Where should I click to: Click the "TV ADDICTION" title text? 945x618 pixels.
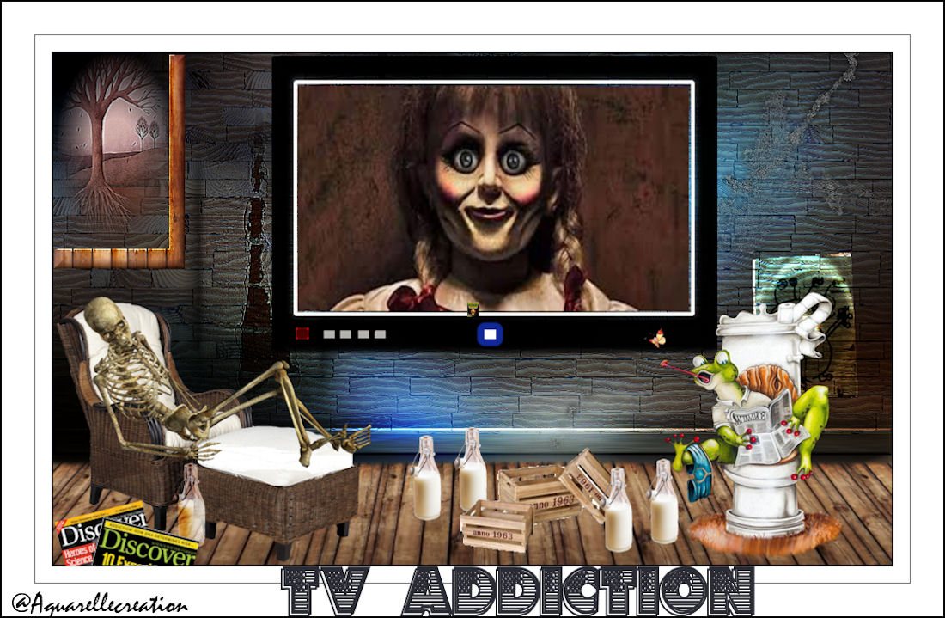click(x=518, y=590)
